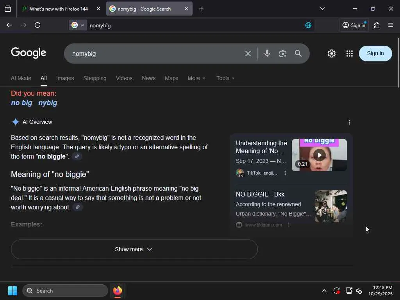Switch to Shopping tab
This screenshot has width=400, height=300.
95,78
